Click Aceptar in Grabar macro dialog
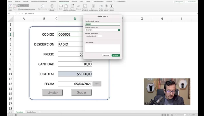This screenshot has width=204, height=116. [x=116, y=55]
